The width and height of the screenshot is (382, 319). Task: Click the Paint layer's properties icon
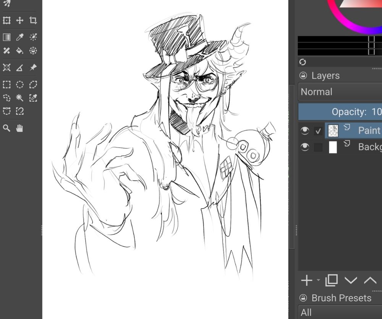point(347,127)
